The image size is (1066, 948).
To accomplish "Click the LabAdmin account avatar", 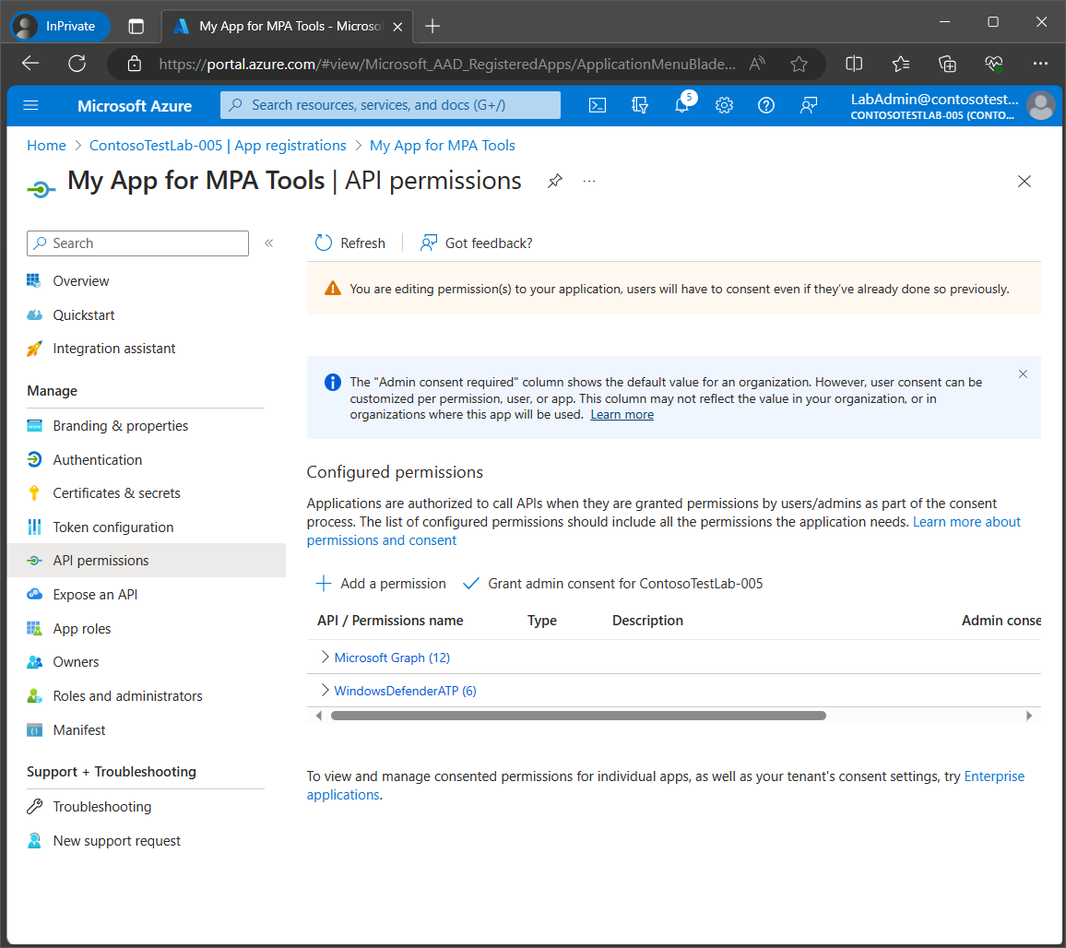I will click(x=1041, y=105).
